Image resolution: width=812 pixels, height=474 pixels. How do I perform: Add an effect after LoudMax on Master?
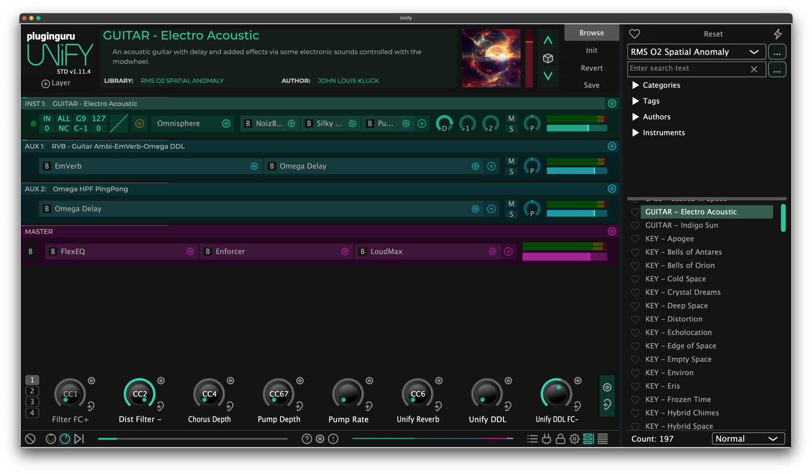tap(508, 252)
